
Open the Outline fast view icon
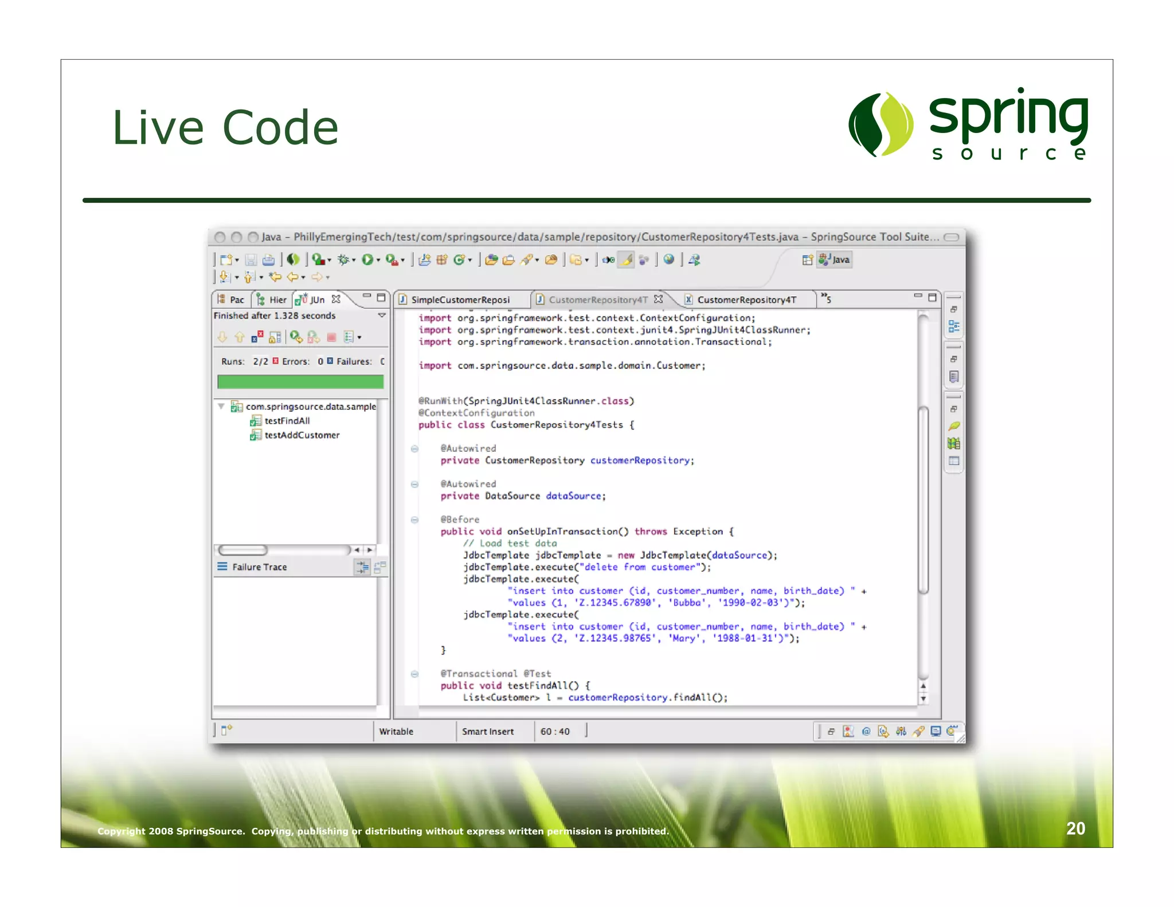click(954, 326)
